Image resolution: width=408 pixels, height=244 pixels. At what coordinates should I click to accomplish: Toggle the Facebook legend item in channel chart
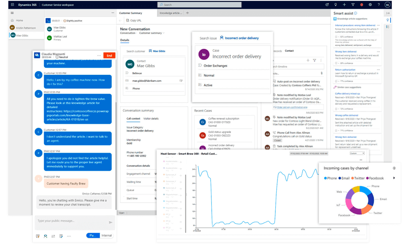tap(375, 178)
